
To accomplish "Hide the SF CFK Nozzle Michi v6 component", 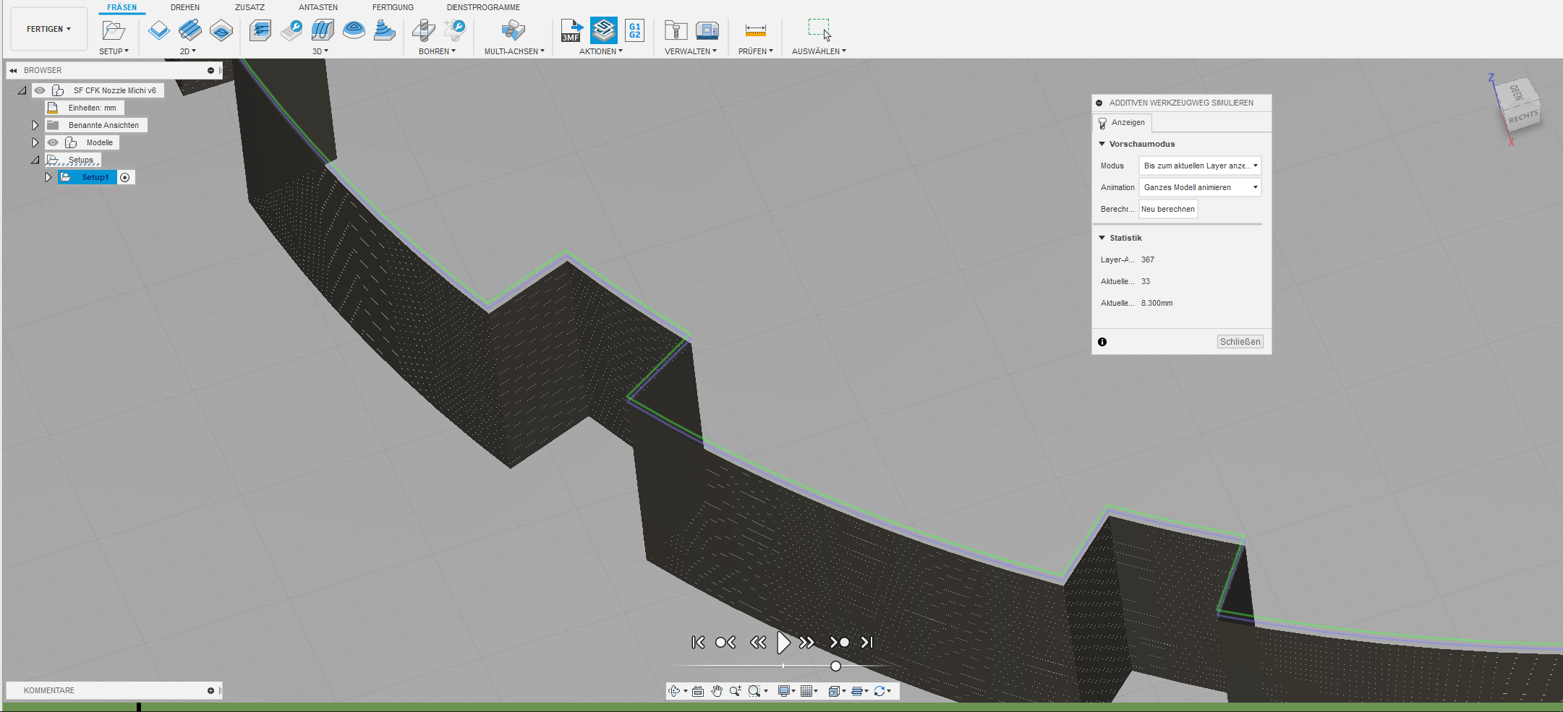I will pos(40,90).
